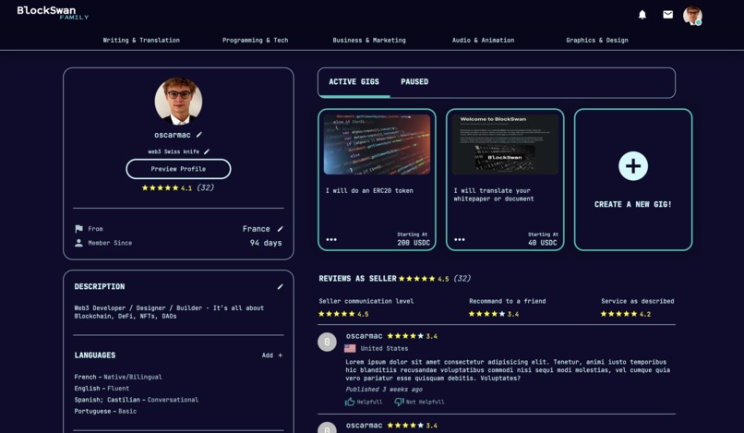
Task: Click the plus icon to create gig
Action: [x=633, y=166]
